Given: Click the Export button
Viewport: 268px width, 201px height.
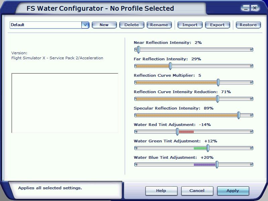Looking at the screenshot, I should tap(217, 25).
